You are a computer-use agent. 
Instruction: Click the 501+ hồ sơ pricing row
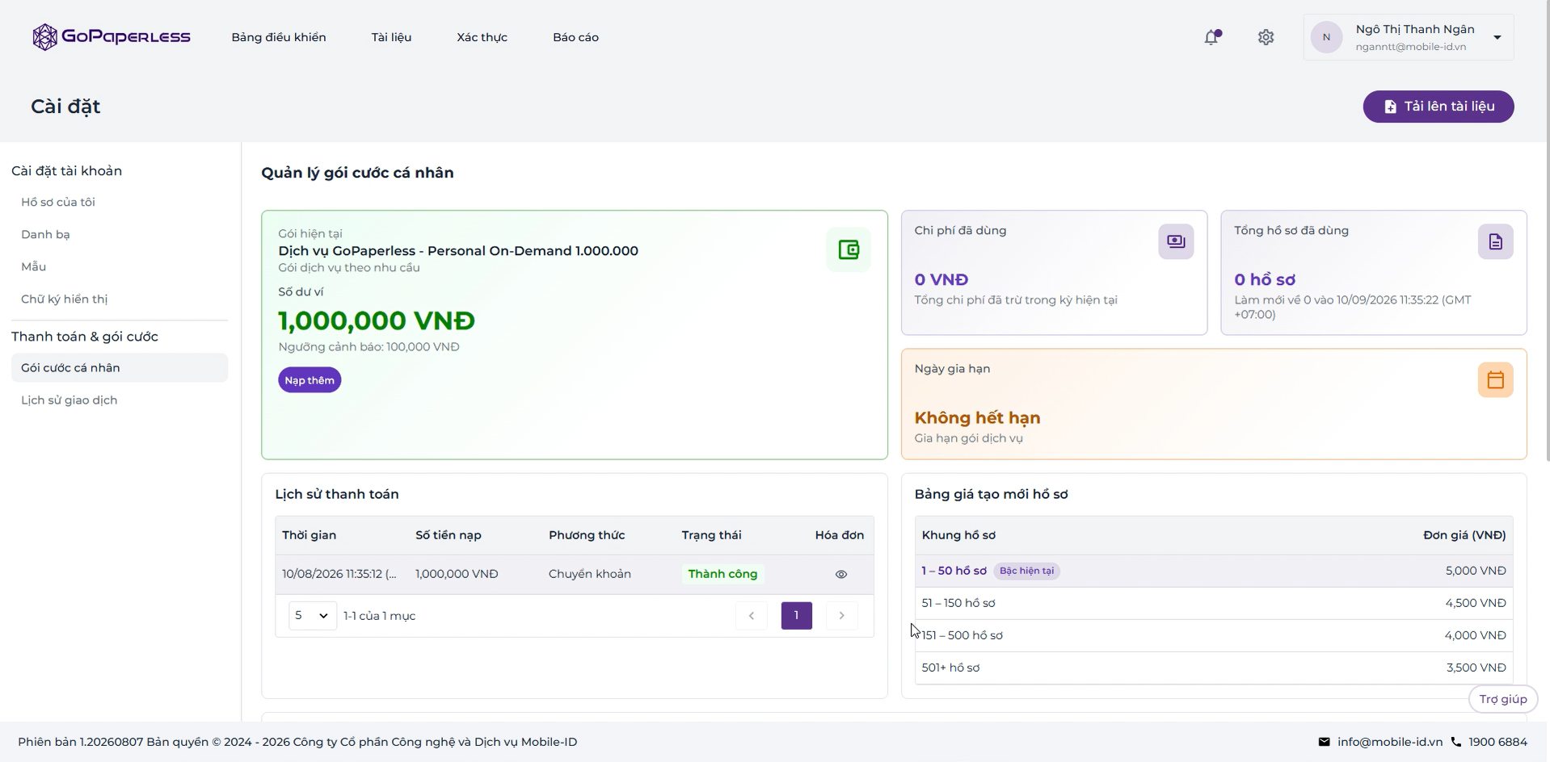tap(1214, 668)
